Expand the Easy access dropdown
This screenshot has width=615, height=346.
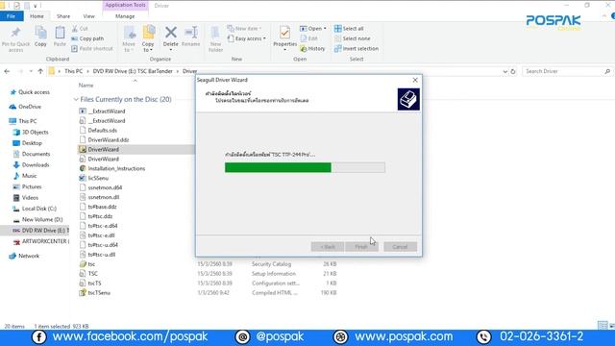coord(247,38)
